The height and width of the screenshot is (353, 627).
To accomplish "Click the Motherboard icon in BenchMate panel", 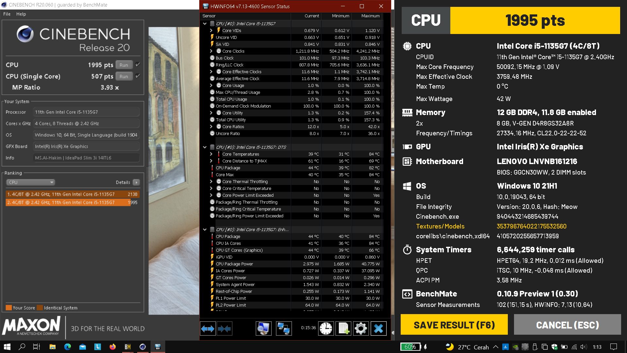I will tap(407, 161).
